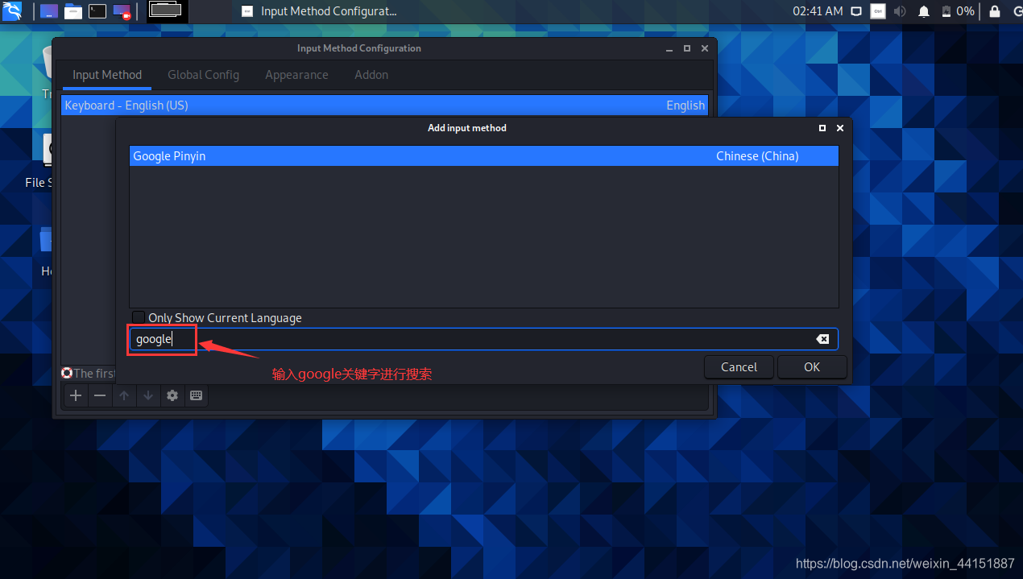The height and width of the screenshot is (579, 1023).
Task: Switch to the Global Config tab
Action: 203,75
